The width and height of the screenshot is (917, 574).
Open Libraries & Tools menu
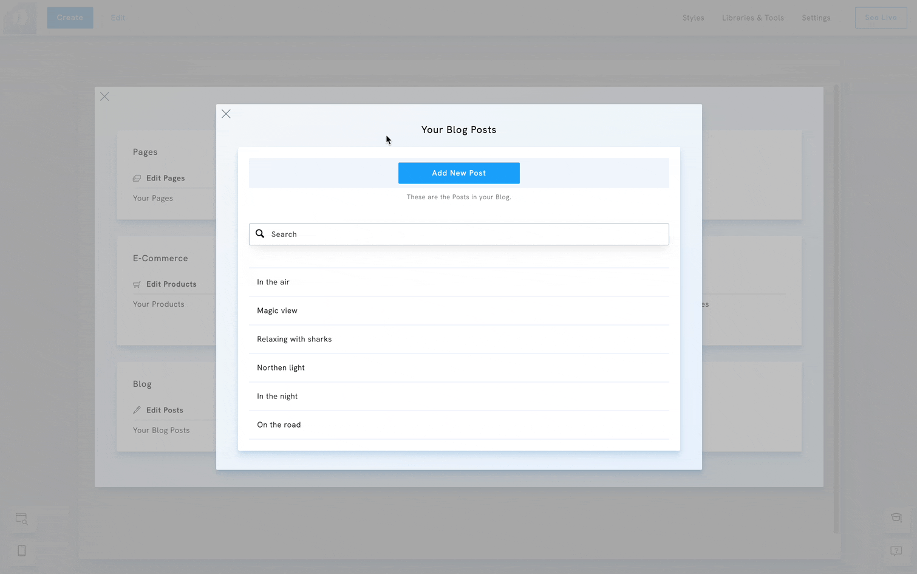pos(752,18)
